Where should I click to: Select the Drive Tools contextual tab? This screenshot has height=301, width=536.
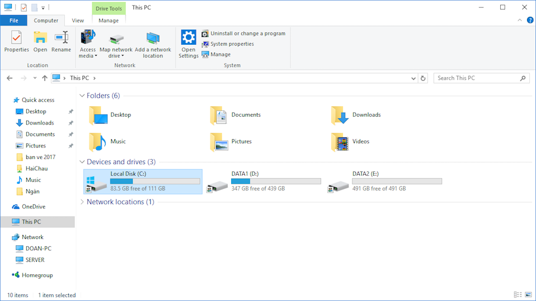[109, 8]
